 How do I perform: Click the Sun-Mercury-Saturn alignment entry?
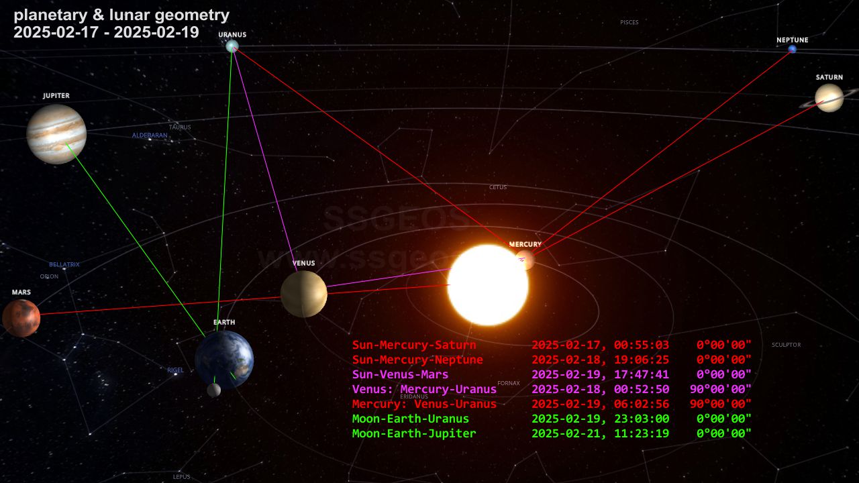pos(414,345)
